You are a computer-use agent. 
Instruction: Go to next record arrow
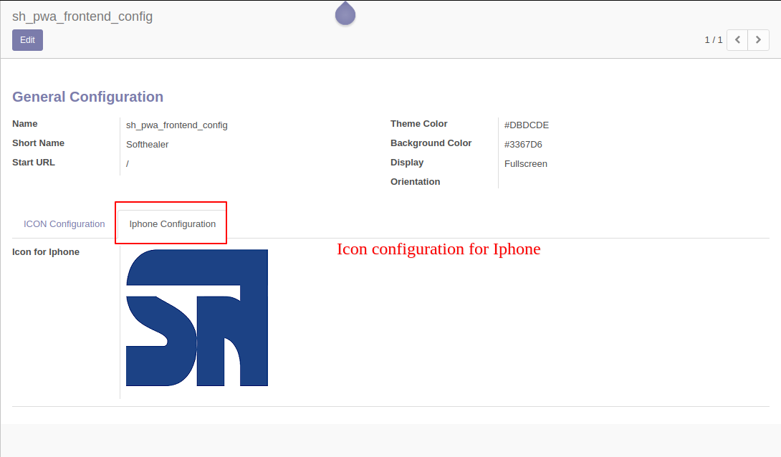[758, 40]
